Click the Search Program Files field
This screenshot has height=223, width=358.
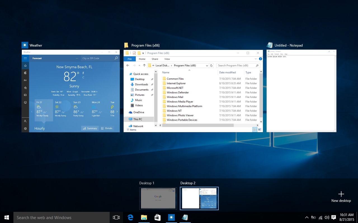tap(238, 66)
